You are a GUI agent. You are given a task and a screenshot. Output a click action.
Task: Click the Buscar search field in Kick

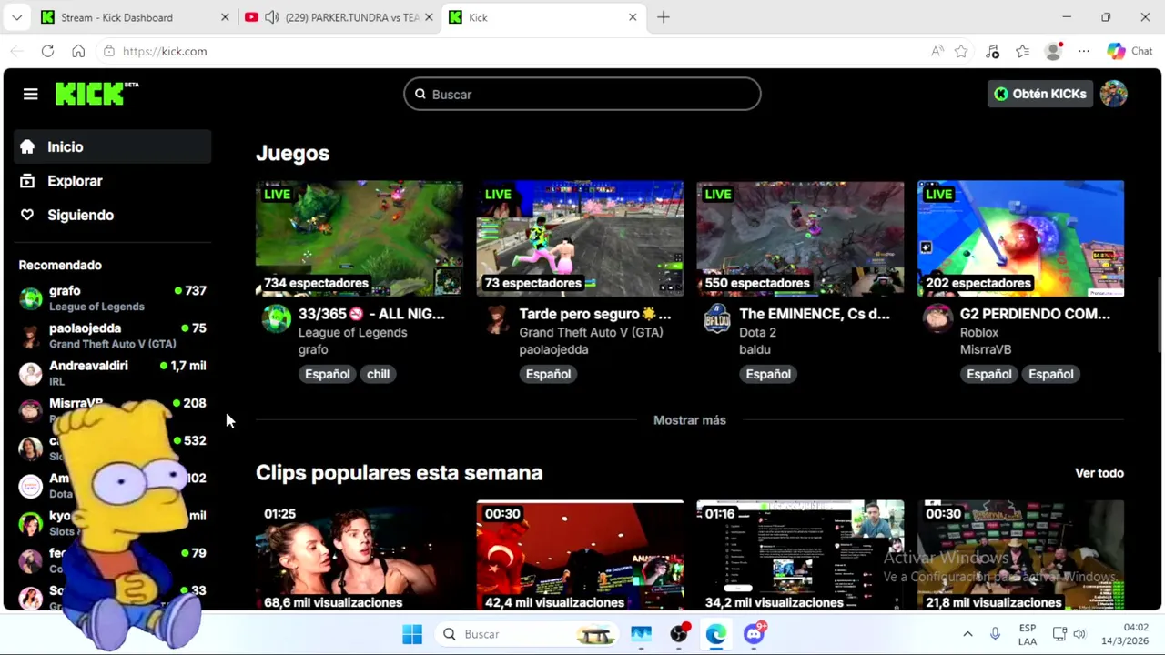click(582, 94)
